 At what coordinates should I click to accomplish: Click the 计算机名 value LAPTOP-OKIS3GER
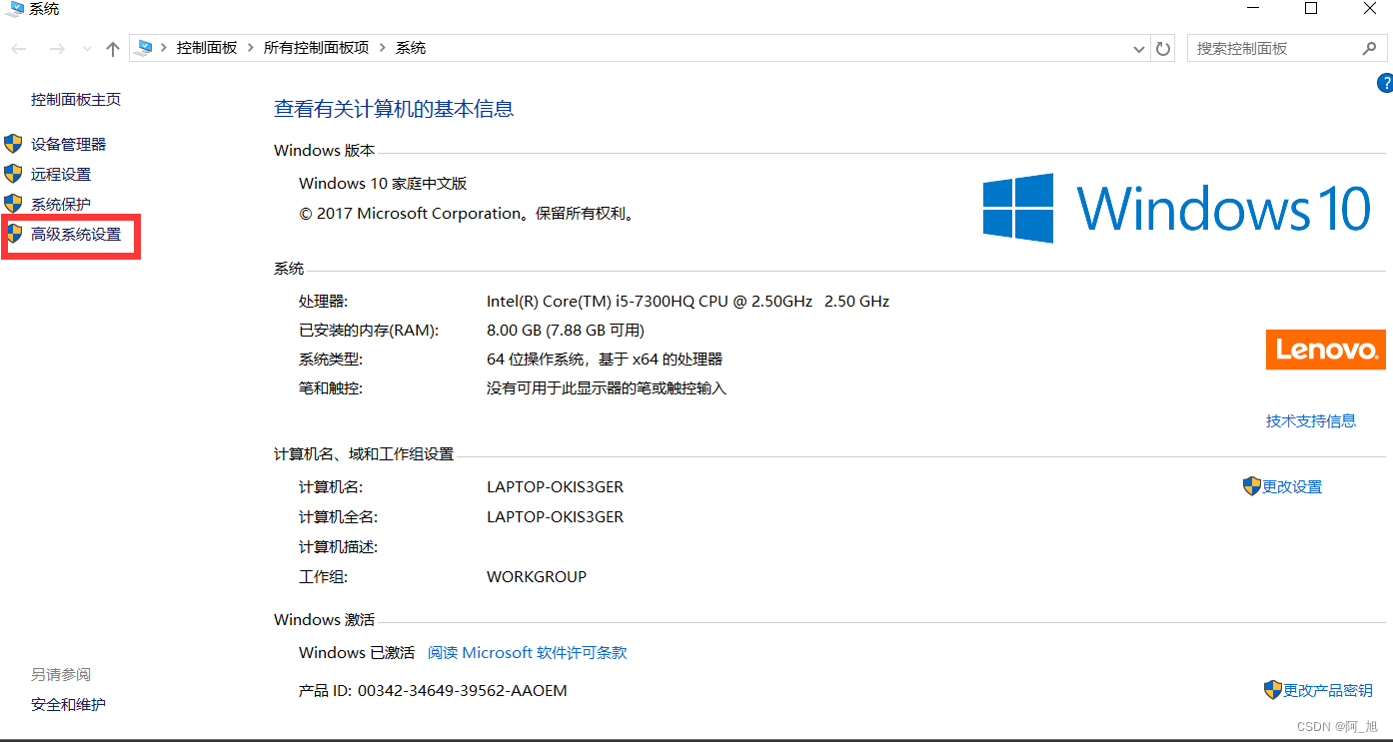555,486
